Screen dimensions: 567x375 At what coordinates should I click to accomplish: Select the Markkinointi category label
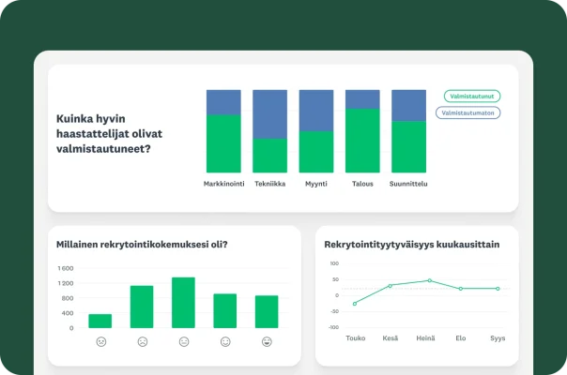(223, 184)
